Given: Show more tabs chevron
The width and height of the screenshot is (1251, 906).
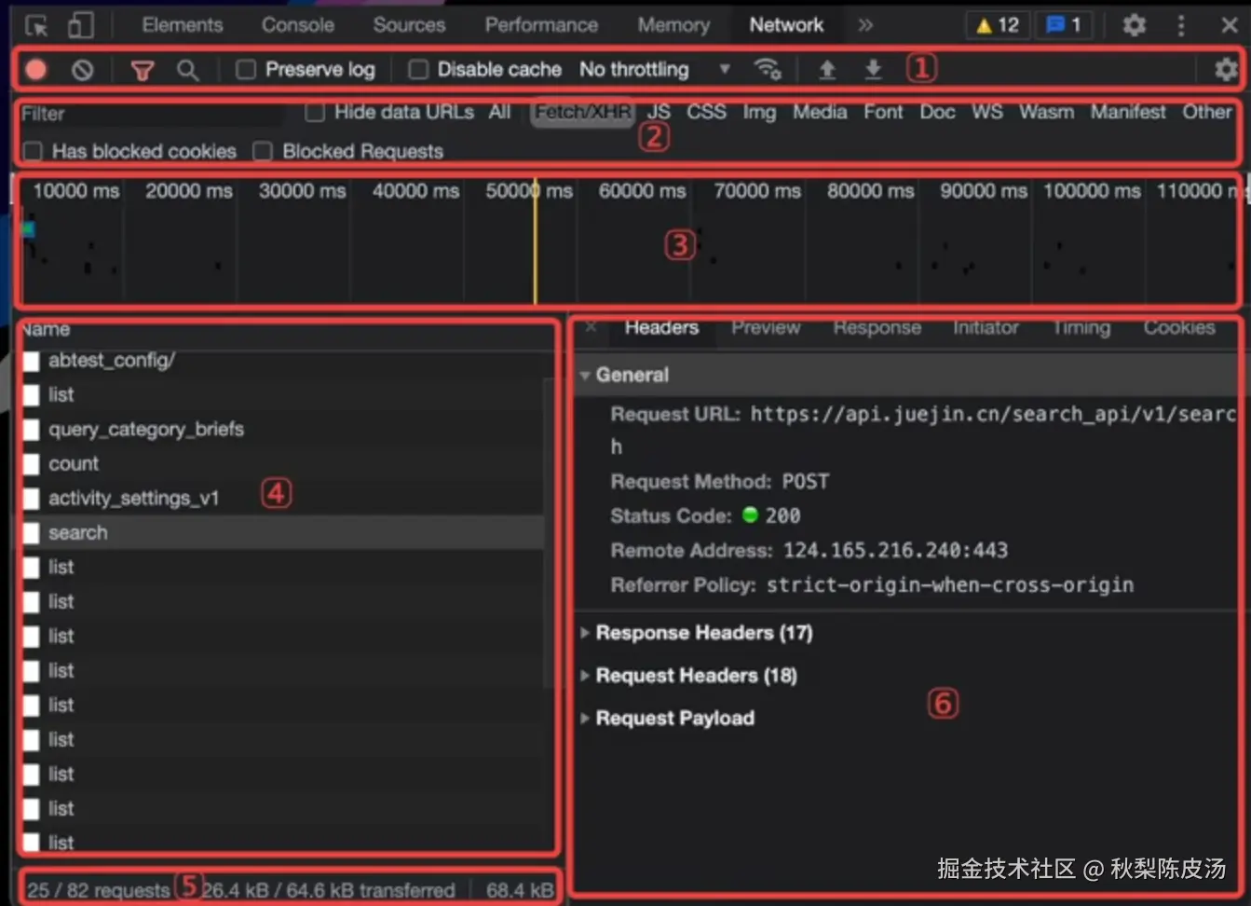Looking at the screenshot, I should pos(865,25).
